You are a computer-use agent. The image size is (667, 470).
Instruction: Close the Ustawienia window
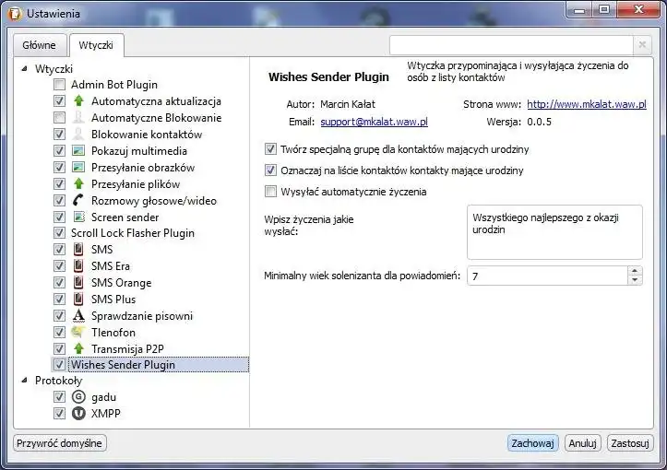click(638, 10)
